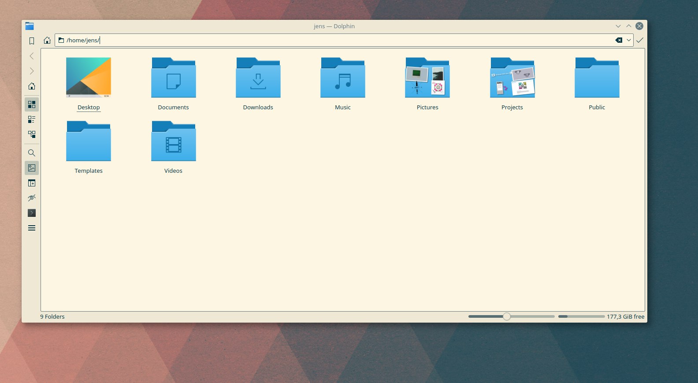Click the '177,3 GiB free' text

pyautogui.click(x=626, y=316)
